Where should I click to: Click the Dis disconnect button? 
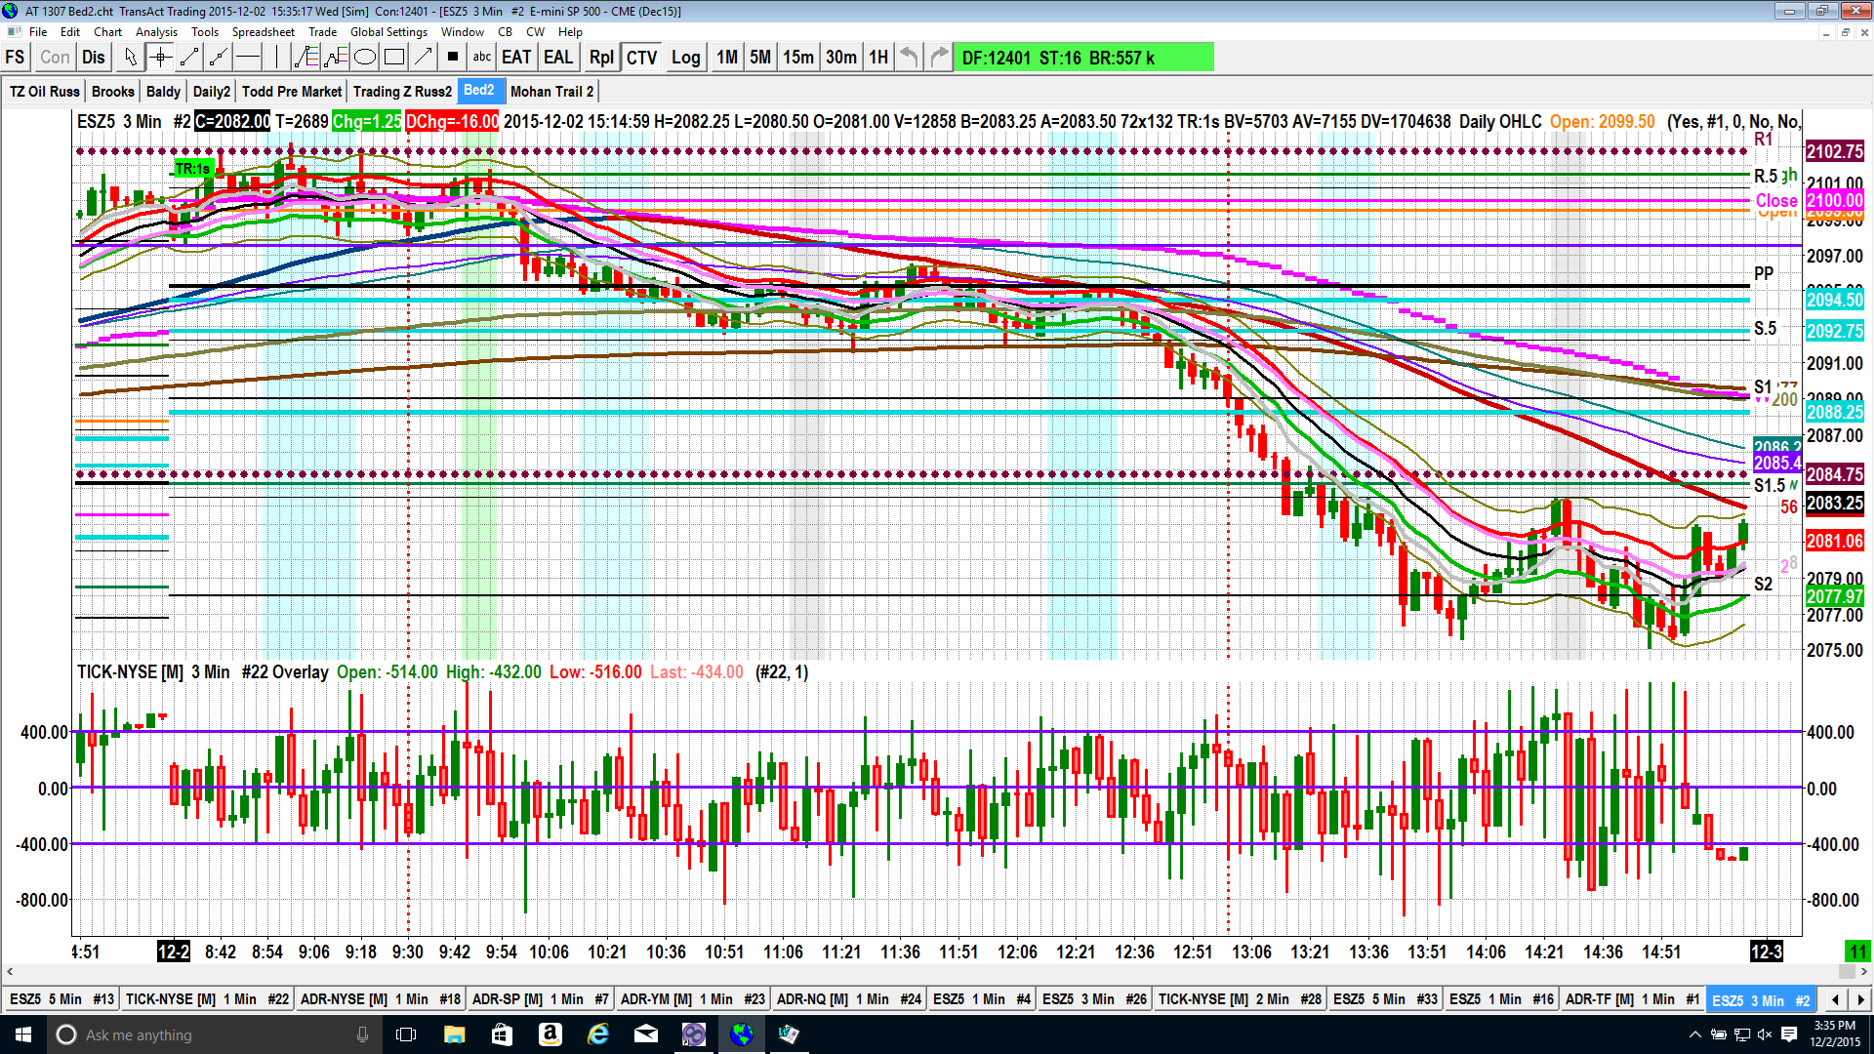94,58
